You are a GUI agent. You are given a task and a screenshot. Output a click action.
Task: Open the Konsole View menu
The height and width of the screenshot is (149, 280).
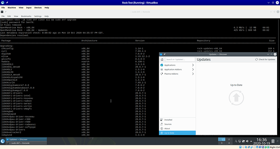pos(16,16)
